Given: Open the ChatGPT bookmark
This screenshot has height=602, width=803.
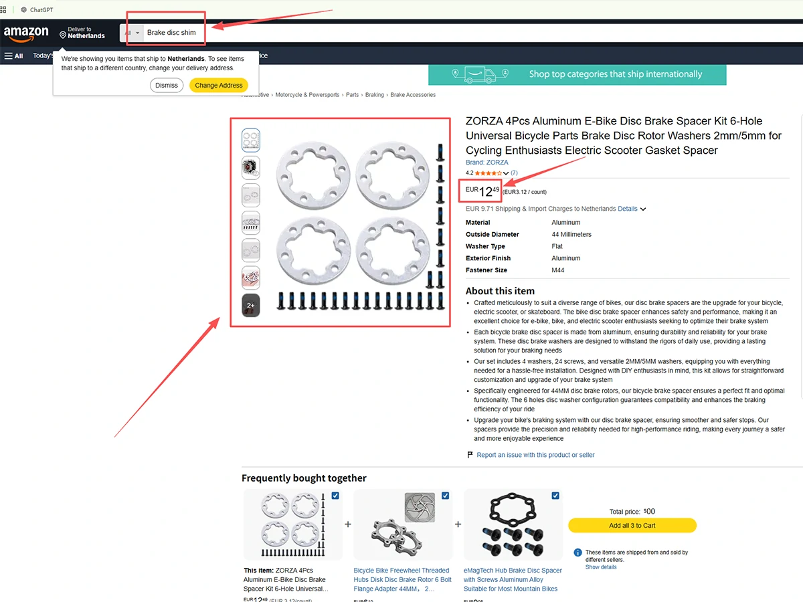Looking at the screenshot, I should click(x=37, y=9).
